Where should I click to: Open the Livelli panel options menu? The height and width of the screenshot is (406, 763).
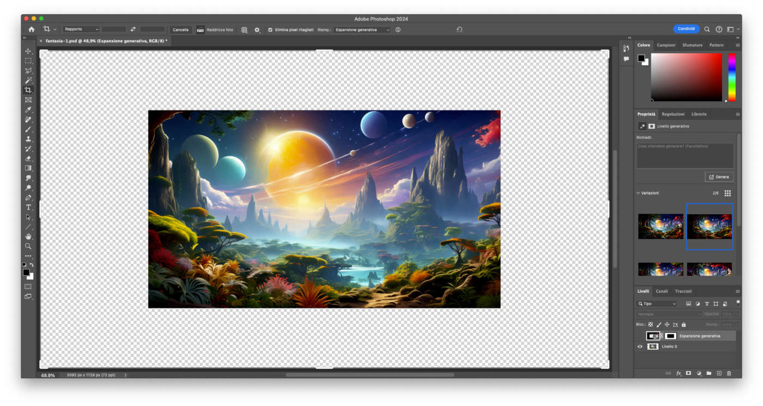coord(737,292)
